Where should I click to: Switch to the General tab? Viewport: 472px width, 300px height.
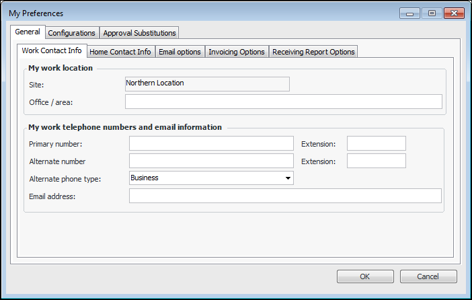[28, 32]
